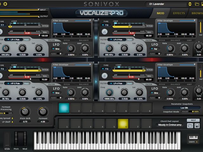Viewport: 203px width, 152px height.
Task: Toggle the LP Shelf indicator
Action: tap(12, 122)
